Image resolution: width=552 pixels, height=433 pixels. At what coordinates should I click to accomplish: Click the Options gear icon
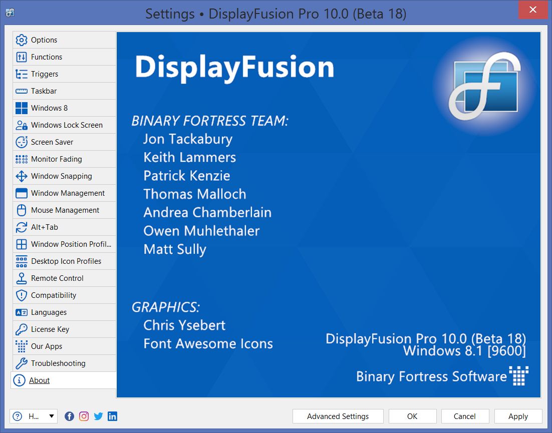point(22,40)
